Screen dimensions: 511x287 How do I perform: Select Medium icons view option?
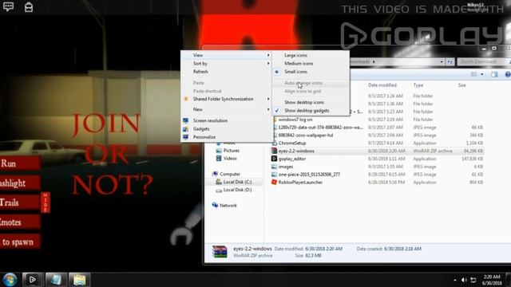click(311, 64)
